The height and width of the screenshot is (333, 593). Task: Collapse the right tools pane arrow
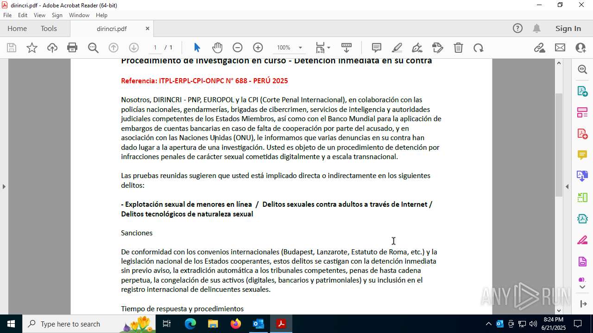567,186
